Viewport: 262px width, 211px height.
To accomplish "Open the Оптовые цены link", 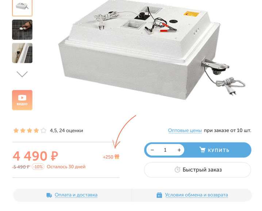I will pos(185,130).
